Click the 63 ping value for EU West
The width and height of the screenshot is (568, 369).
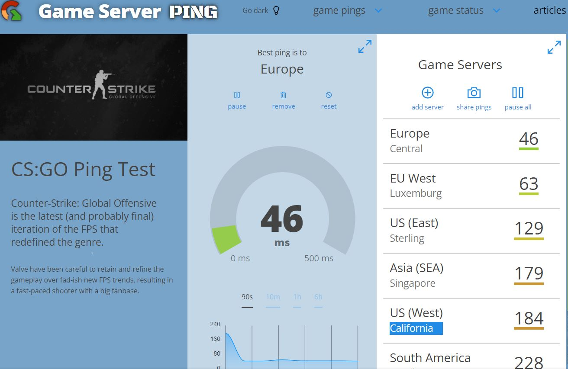click(529, 184)
